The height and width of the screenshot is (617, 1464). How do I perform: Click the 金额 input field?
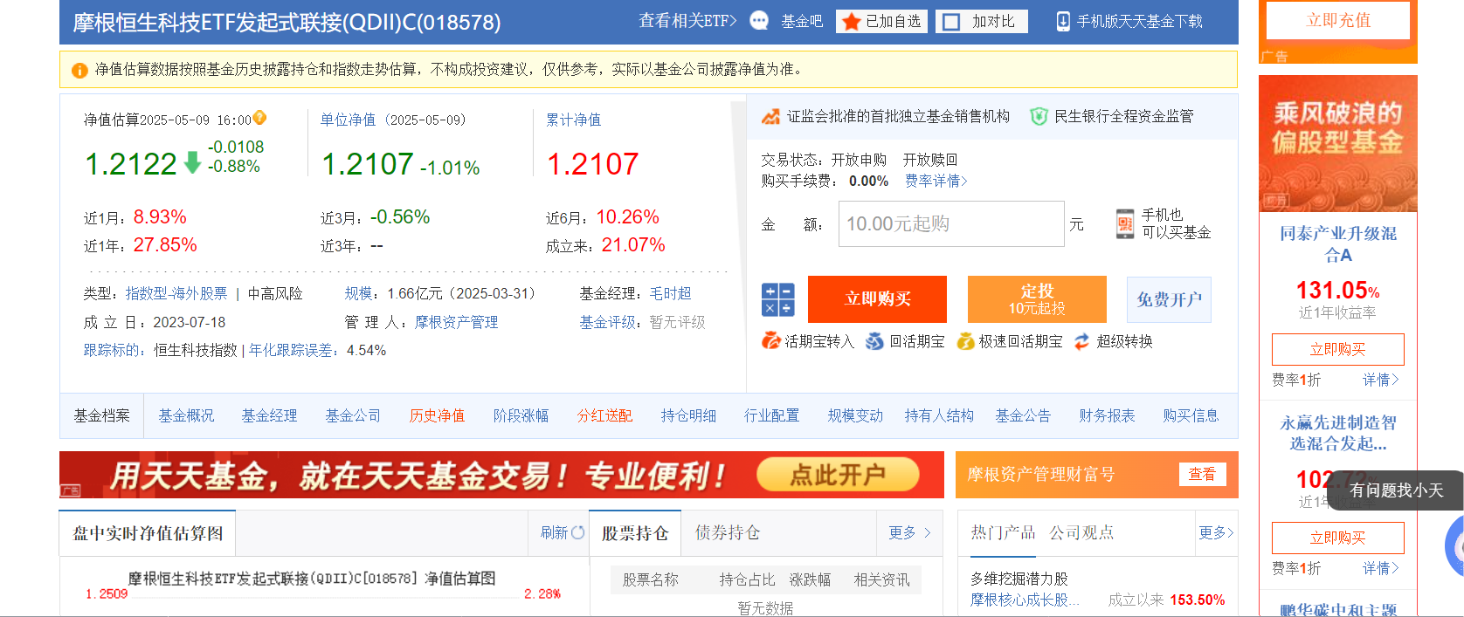point(951,224)
